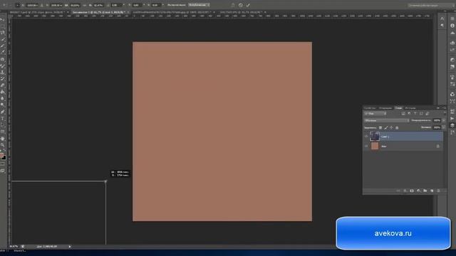Open the layer filter kind dropdown
This screenshot has height=256, width=456.
tap(375, 114)
